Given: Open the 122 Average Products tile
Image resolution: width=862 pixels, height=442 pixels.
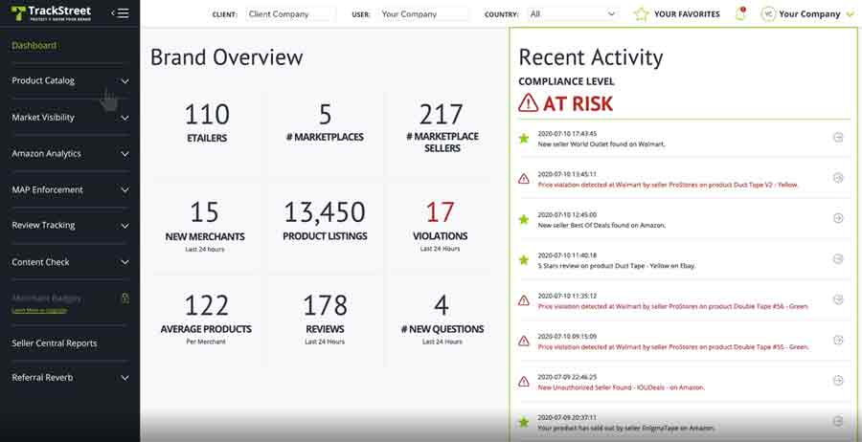Looking at the screenshot, I should click(x=206, y=320).
